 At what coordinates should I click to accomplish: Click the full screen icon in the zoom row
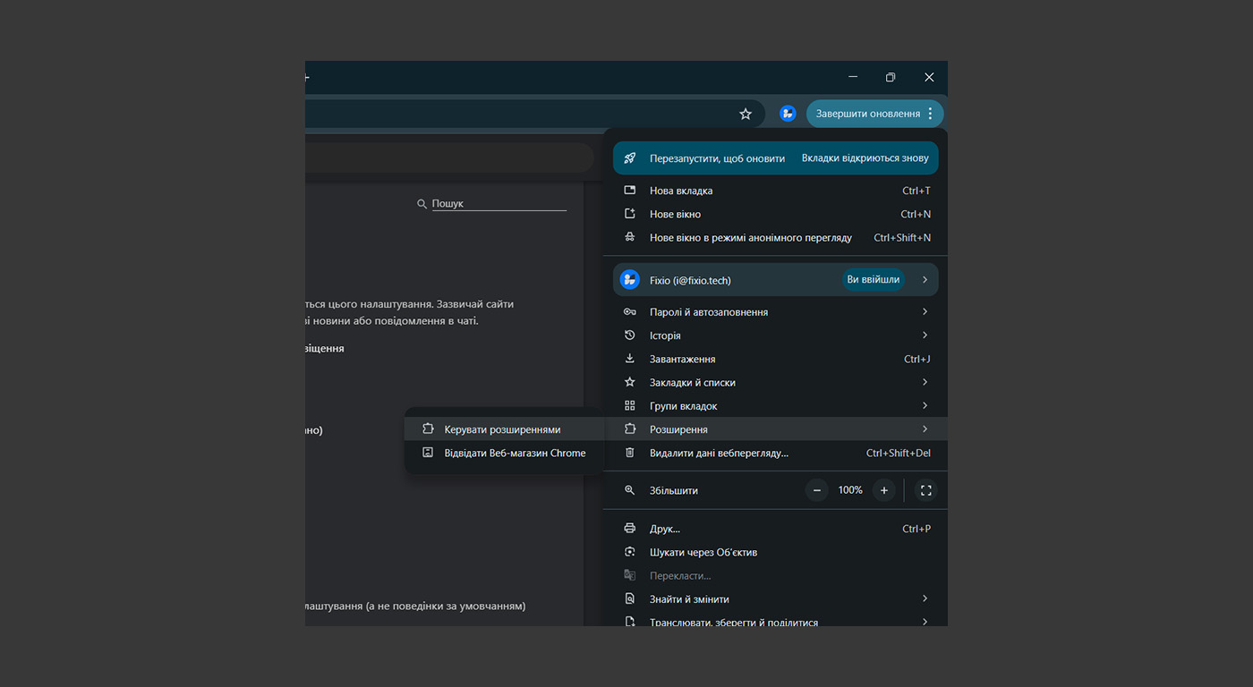coord(926,490)
